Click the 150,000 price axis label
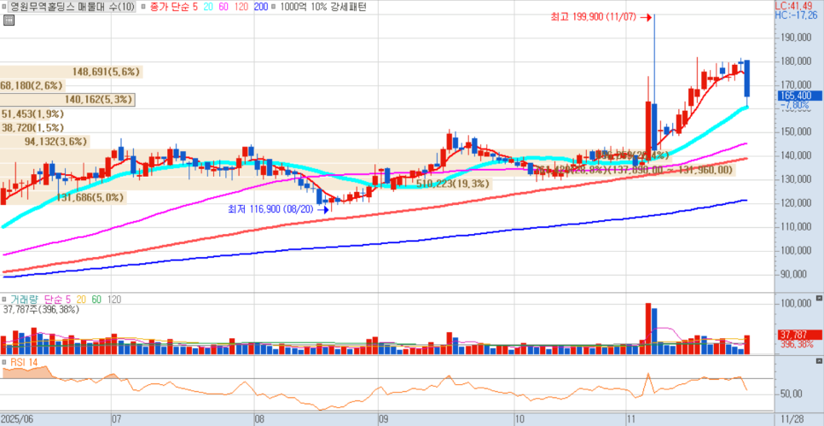 point(797,132)
